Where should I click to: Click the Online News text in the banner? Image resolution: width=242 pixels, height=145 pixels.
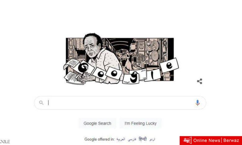207,140
